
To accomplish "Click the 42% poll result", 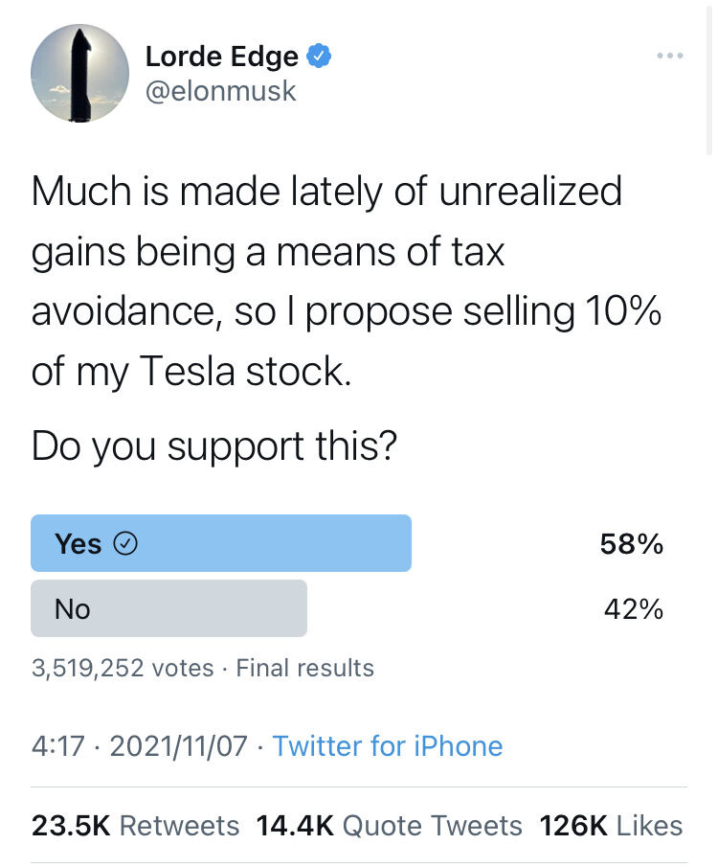I will (634, 609).
